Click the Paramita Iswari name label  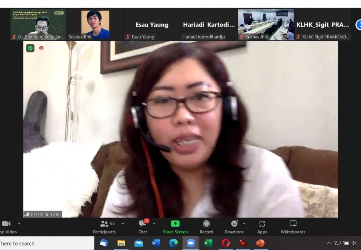(46, 214)
